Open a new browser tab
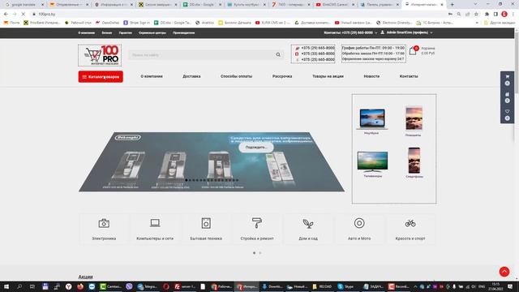Screen dimensions: 519x292 point(453,5)
